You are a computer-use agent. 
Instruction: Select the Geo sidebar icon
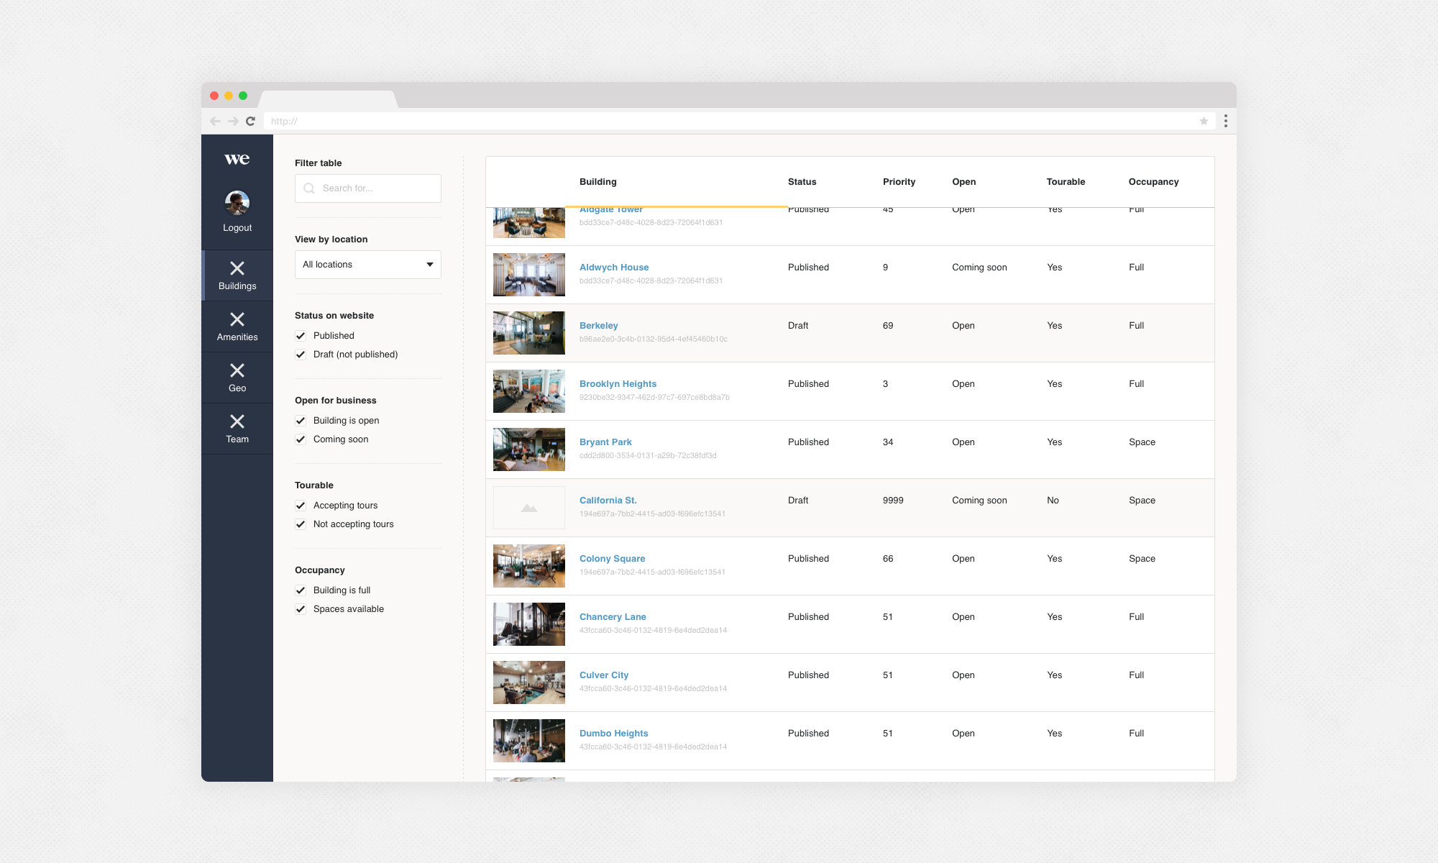point(237,377)
